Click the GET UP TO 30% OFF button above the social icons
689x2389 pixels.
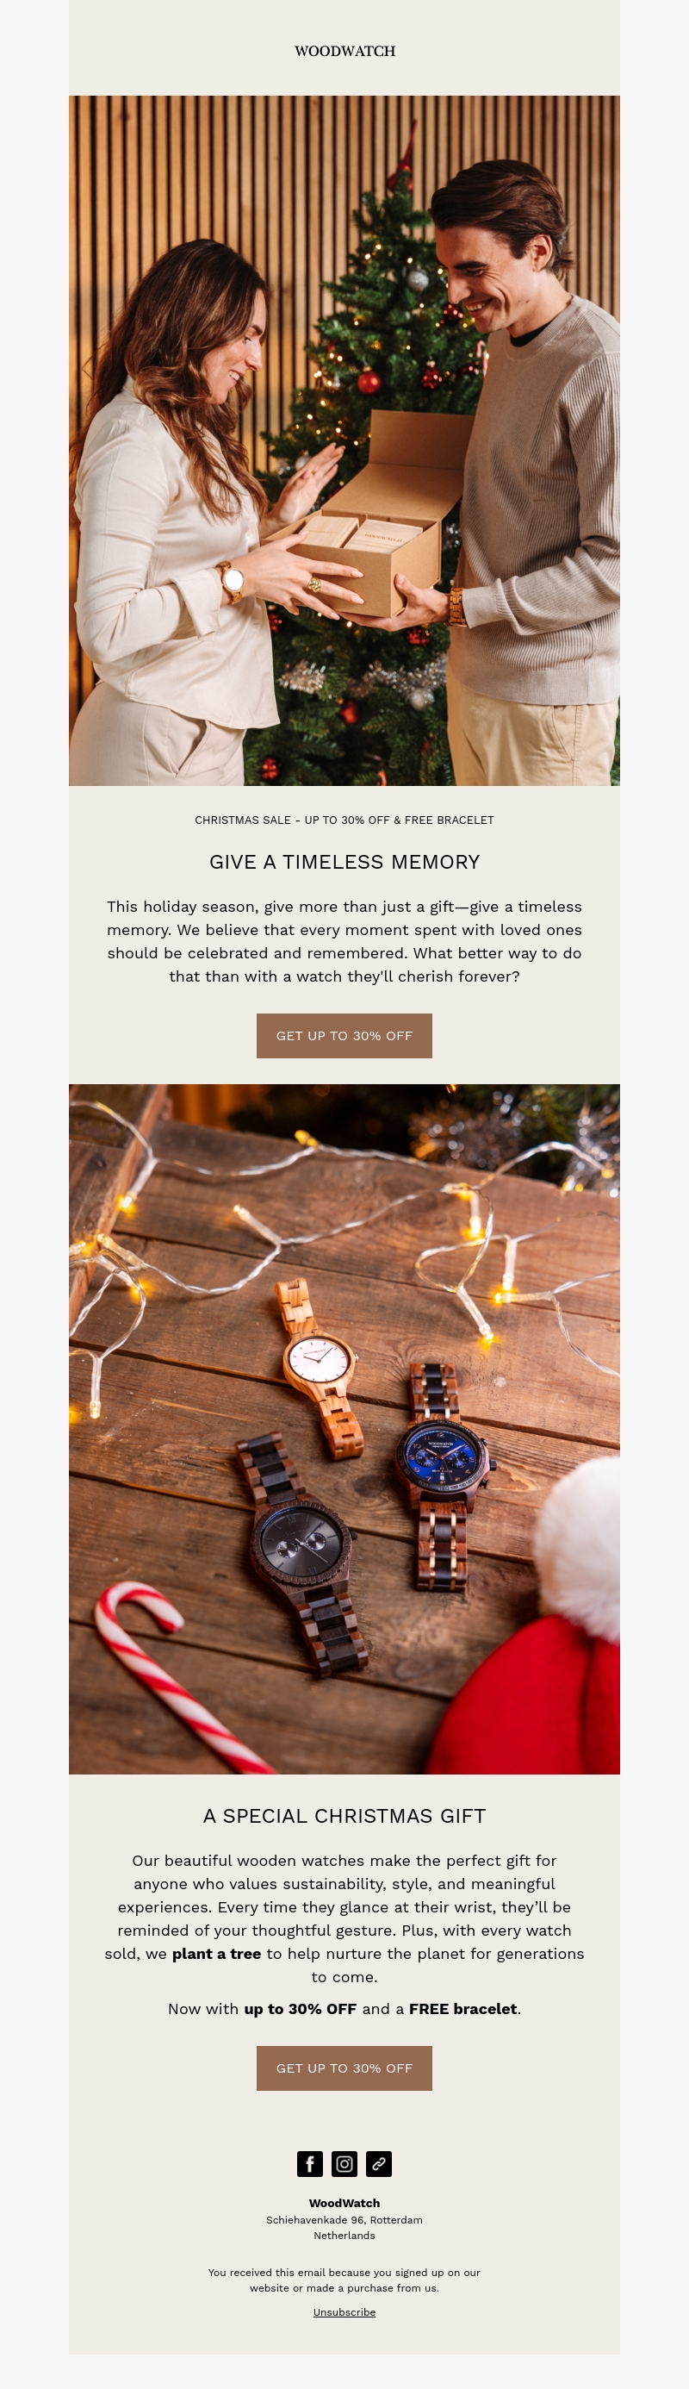344,2068
